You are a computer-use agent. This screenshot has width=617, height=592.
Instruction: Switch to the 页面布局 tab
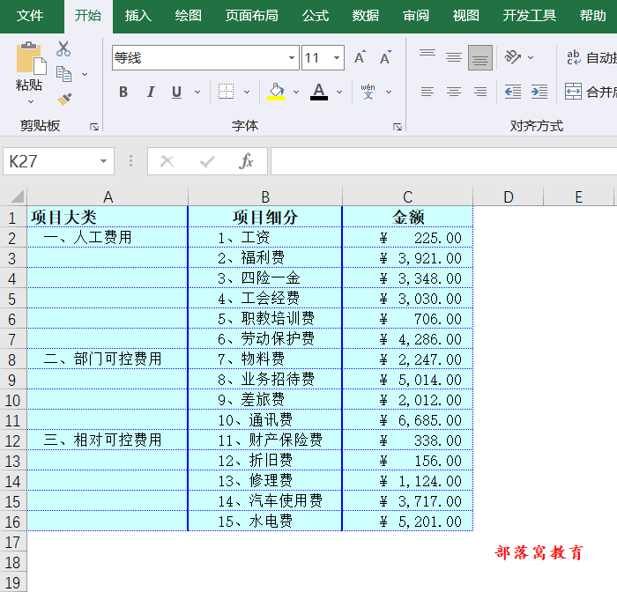click(x=251, y=16)
